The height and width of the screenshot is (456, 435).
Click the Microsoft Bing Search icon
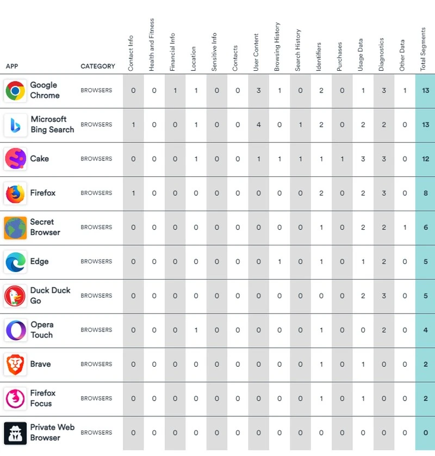15,125
